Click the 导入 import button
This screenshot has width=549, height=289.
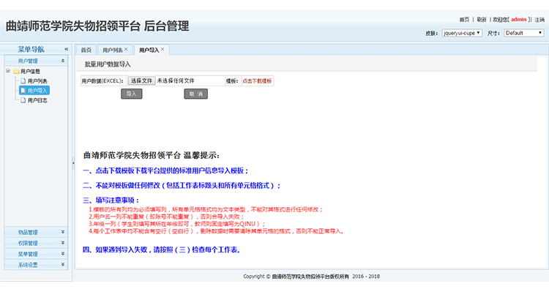pos(132,94)
